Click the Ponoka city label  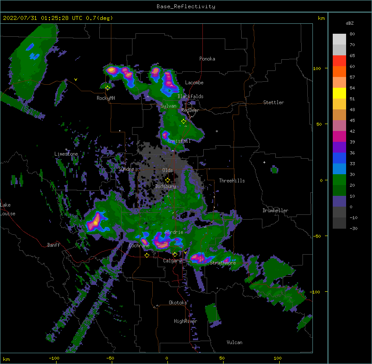coord(207,59)
